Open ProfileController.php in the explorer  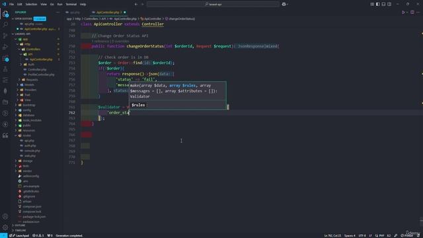(x=41, y=75)
